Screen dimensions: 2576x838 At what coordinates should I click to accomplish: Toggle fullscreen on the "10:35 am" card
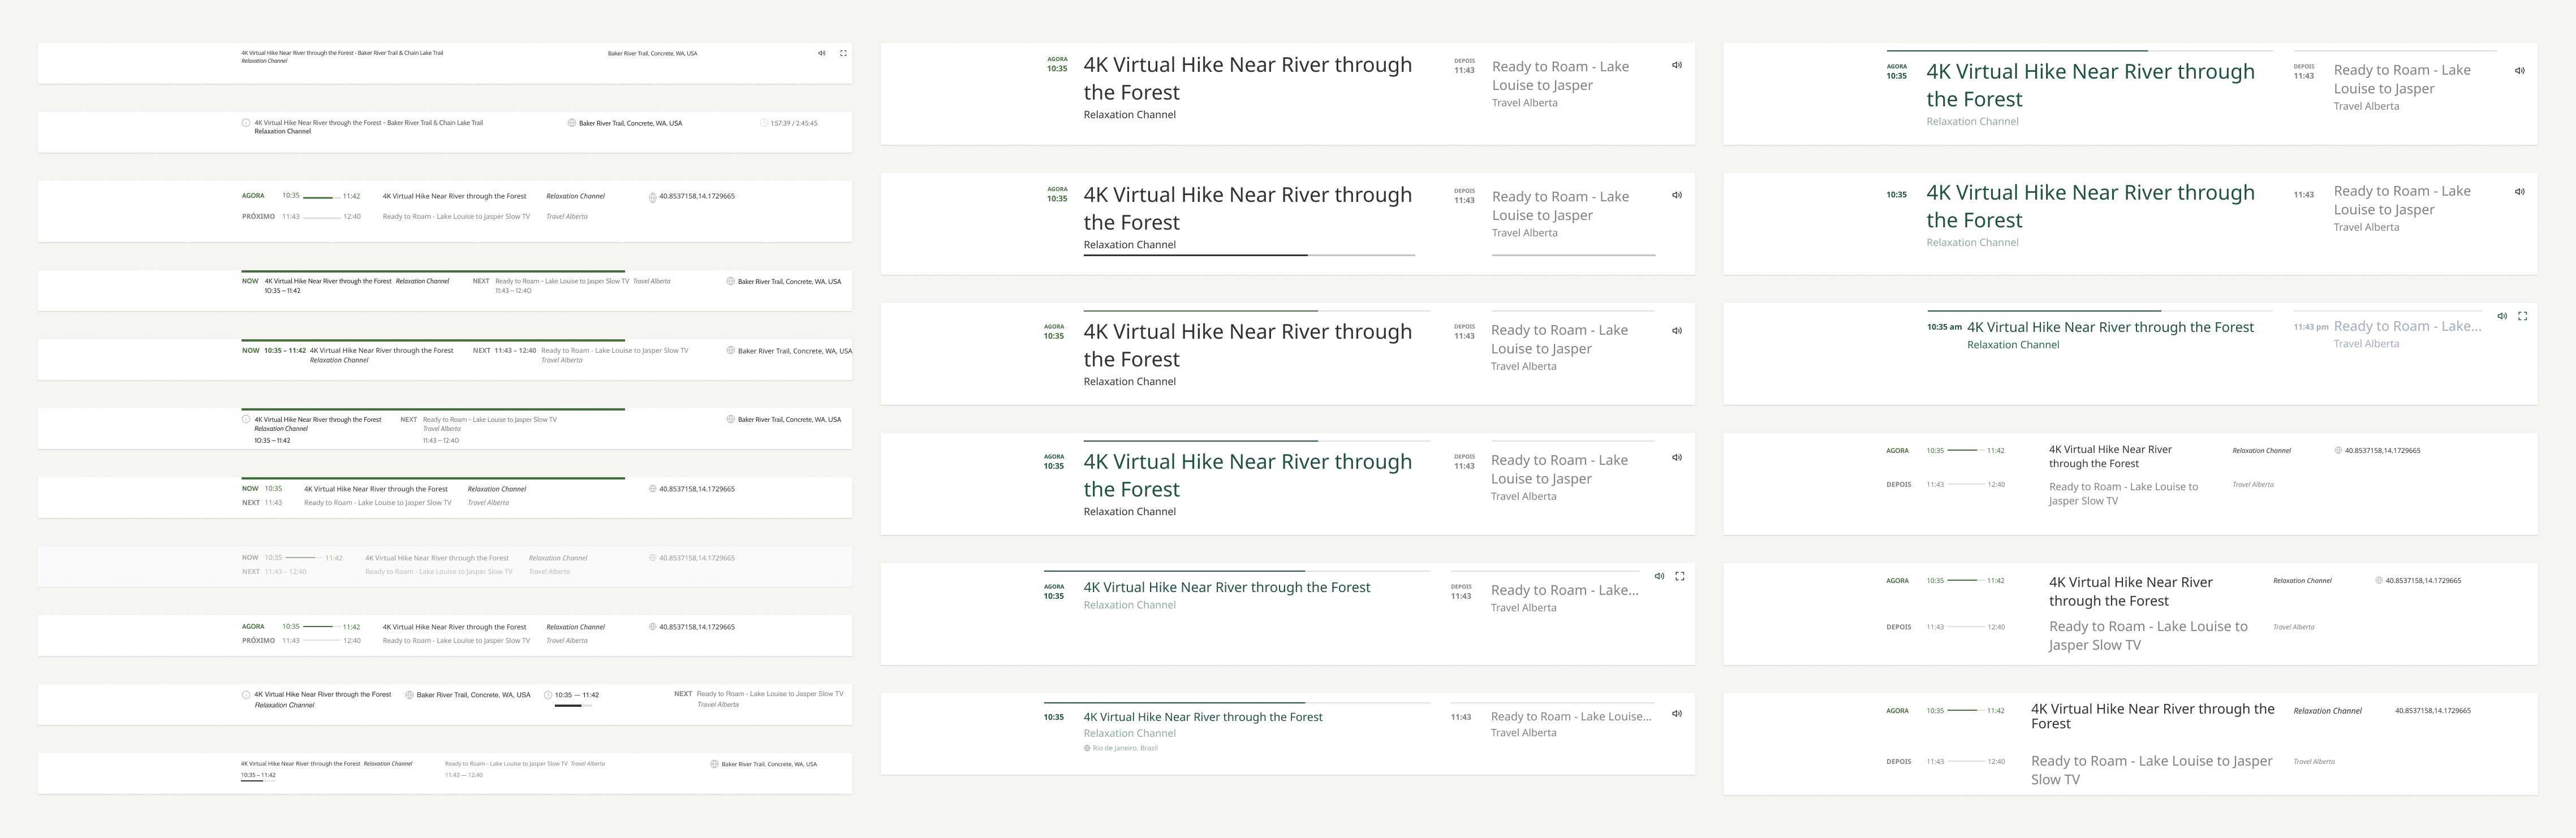pyautogui.click(x=2522, y=316)
